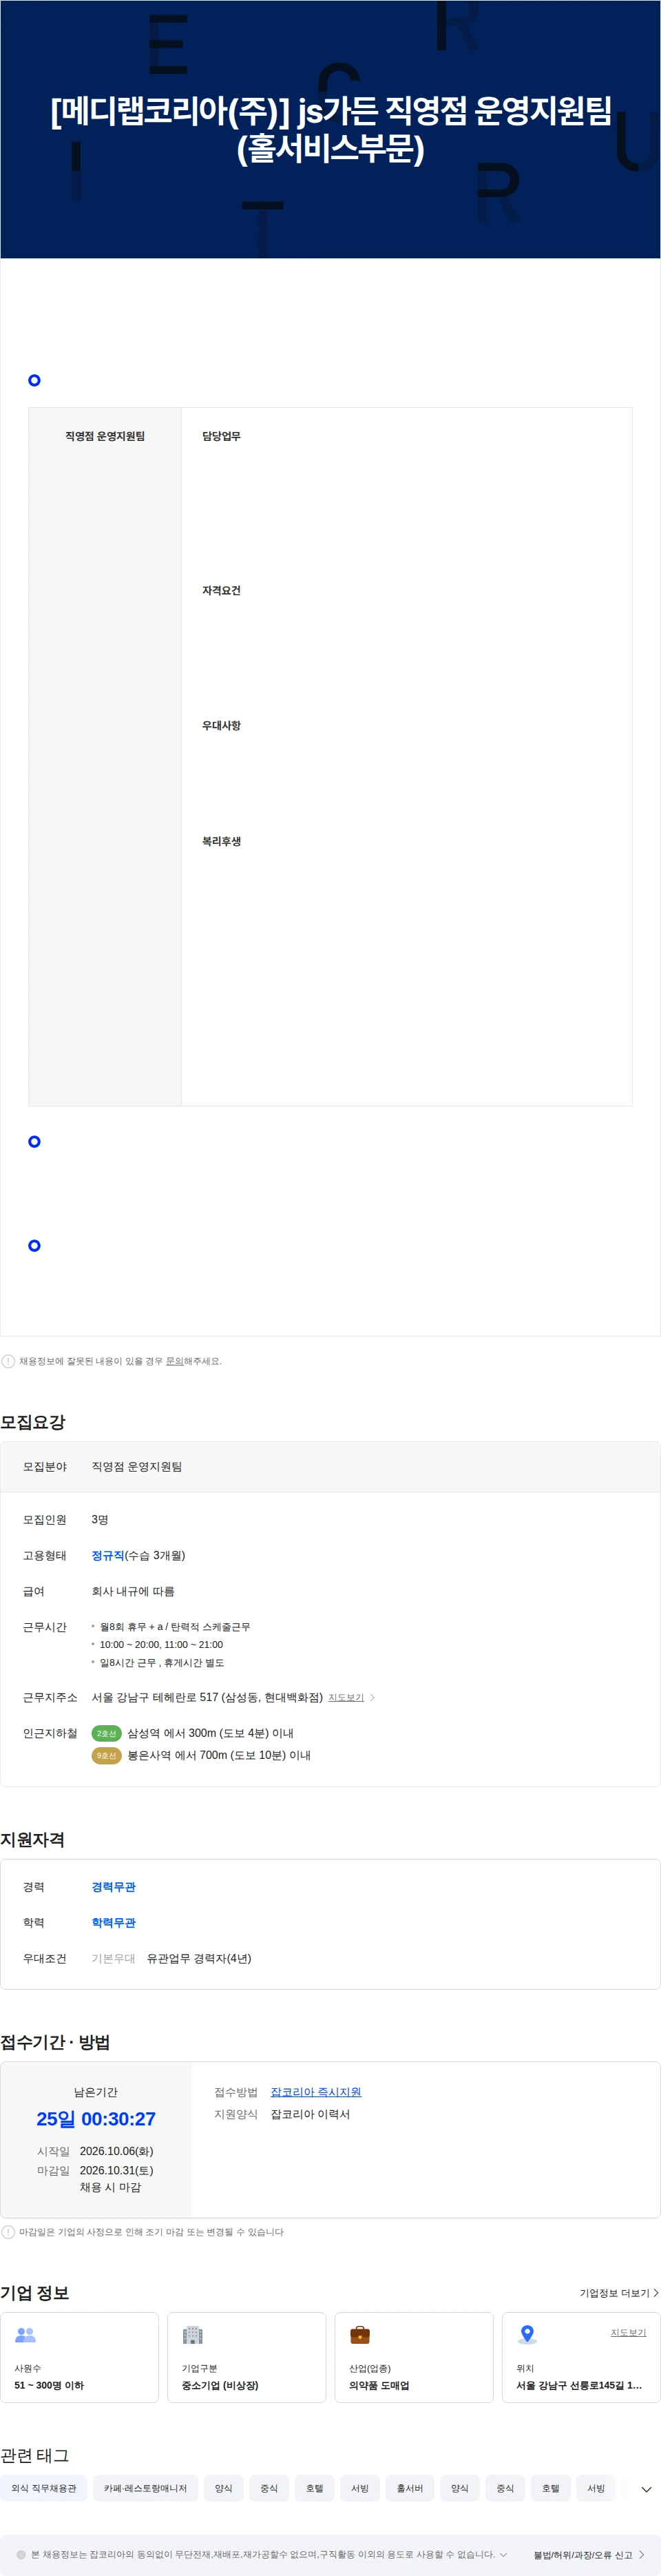Click the 접수기간 · 방법 section heading
This screenshot has width=661, height=2576.
pos(55,2042)
